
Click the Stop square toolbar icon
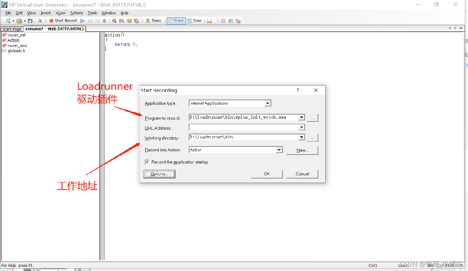coord(90,21)
